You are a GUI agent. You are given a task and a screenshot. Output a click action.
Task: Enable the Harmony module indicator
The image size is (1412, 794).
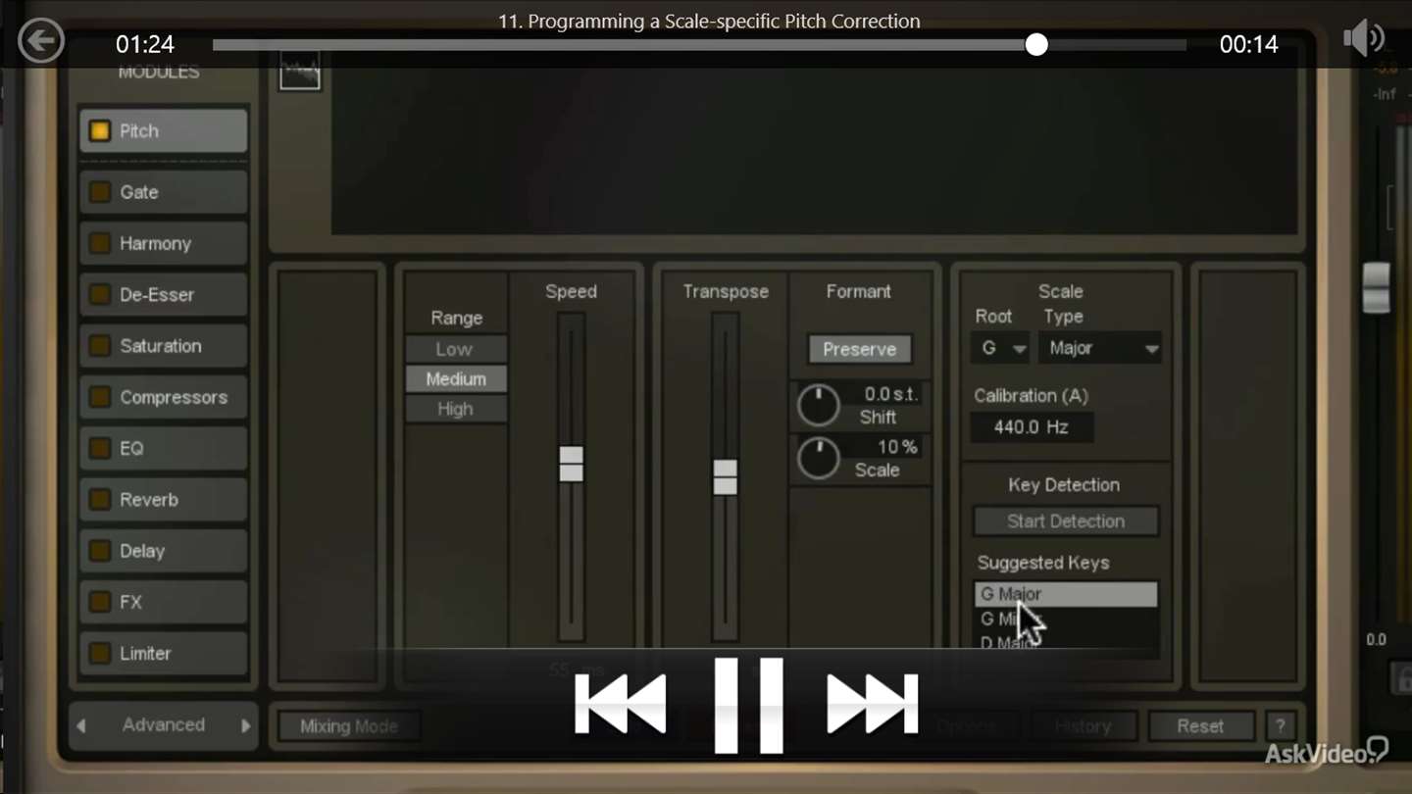[x=100, y=243]
